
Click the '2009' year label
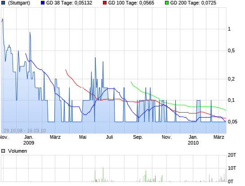pos(29,143)
